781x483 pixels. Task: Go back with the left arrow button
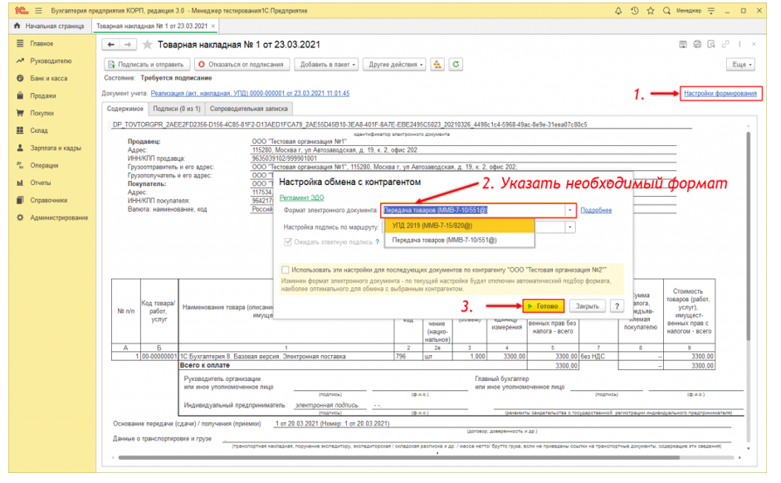pyautogui.click(x=111, y=45)
